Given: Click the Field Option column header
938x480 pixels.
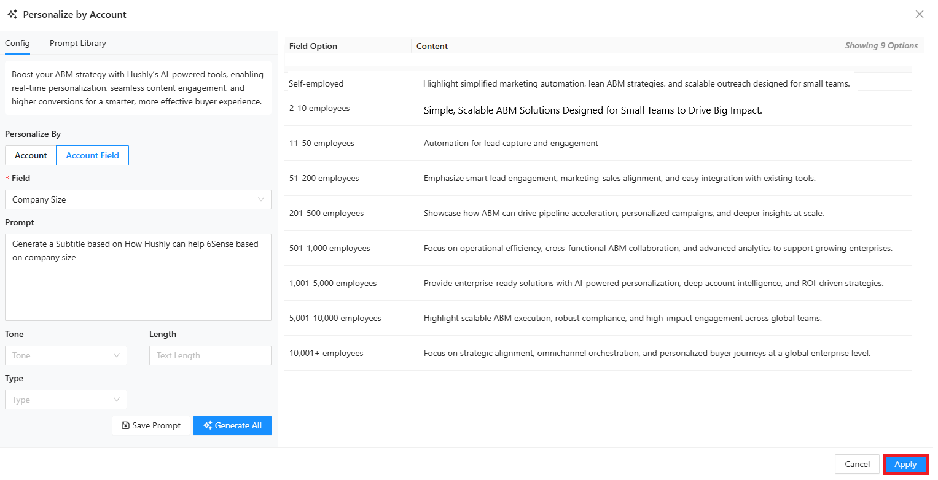Looking at the screenshot, I should (313, 46).
